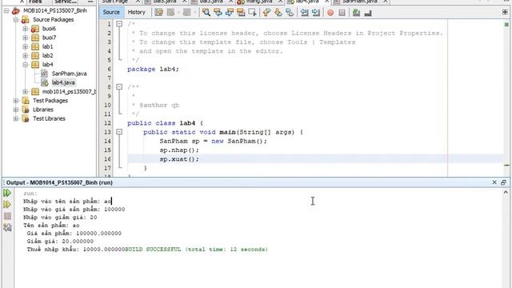Start Macro Recording red circle icon
The image size is (512, 288).
pos(330,13)
